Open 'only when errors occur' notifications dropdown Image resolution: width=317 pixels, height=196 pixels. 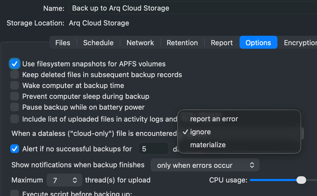[x=205, y=165]
